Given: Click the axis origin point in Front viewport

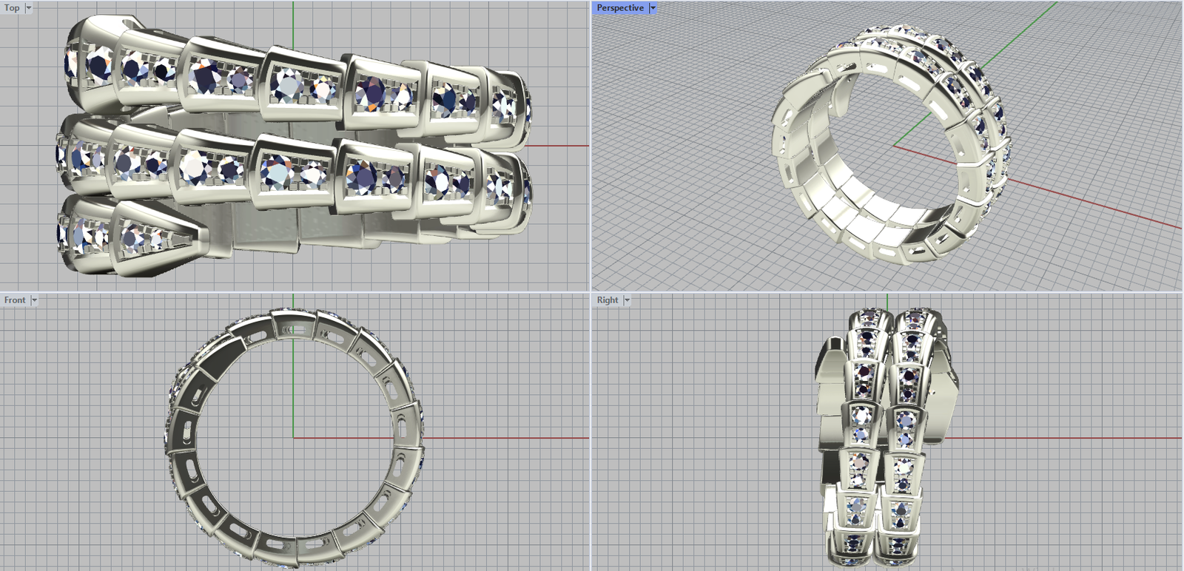Looking at the screenshot, I should (x=293, y=438).
